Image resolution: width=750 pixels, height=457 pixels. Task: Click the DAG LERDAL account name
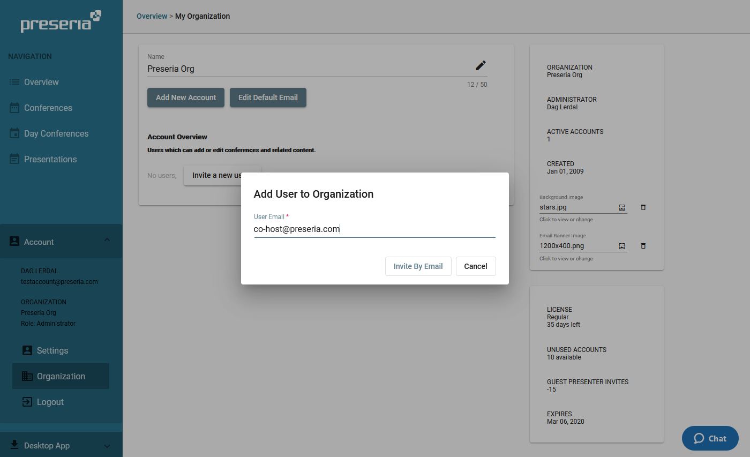(39, 271)
